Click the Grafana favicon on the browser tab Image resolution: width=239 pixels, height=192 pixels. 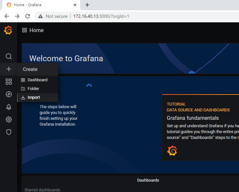[9, 5]
